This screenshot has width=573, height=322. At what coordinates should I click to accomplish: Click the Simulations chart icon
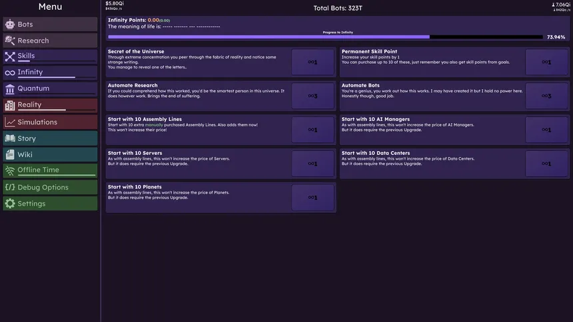pyautogui.click(x=10, y=122)
